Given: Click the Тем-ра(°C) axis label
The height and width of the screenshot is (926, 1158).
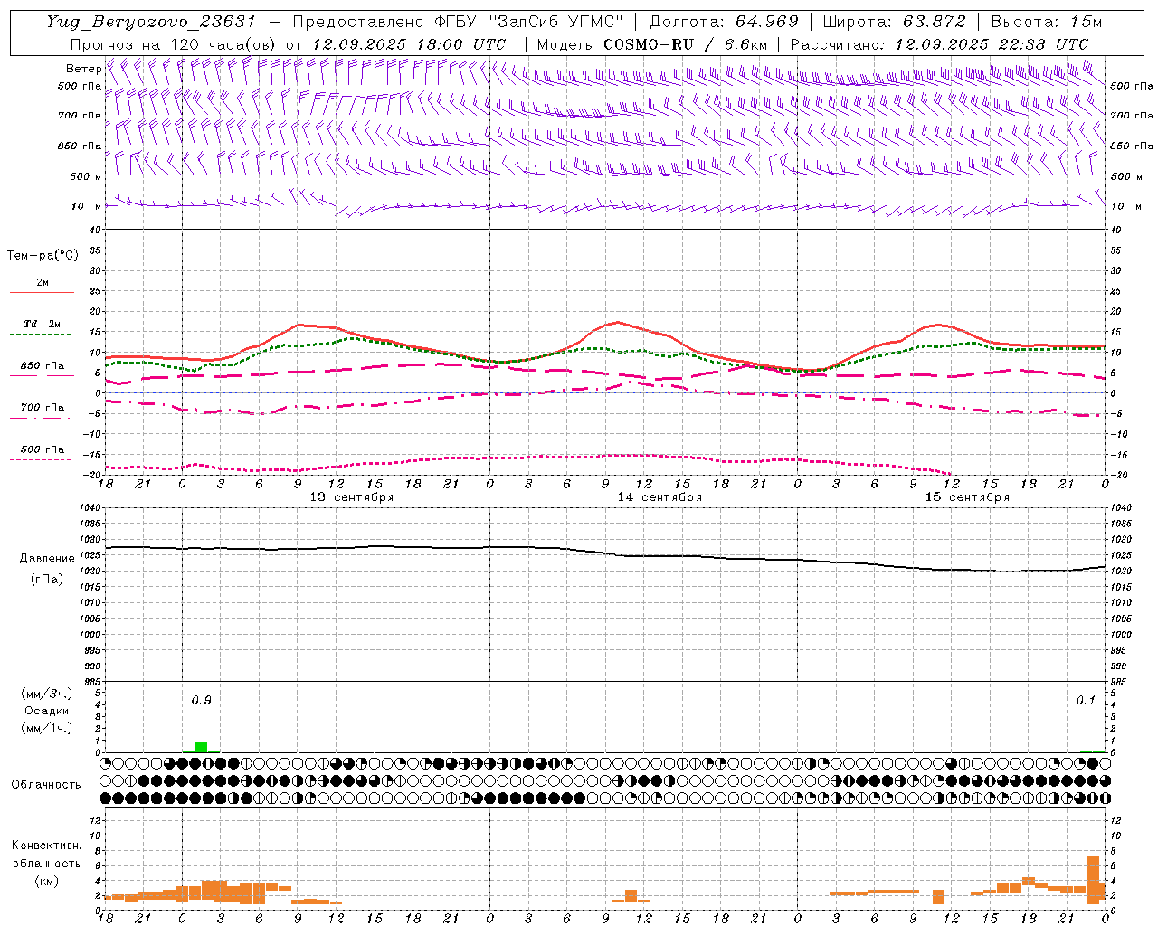Looking at the screenshot, I should click(43, 256).
